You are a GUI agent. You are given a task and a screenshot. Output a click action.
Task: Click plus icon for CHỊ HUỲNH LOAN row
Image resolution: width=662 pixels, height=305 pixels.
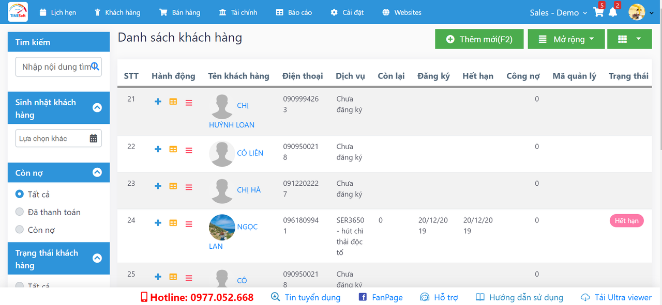pos(158,102)
